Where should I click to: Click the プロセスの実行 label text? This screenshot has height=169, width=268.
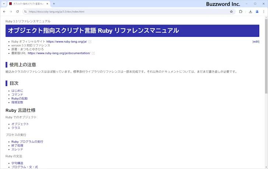point(16,135)
